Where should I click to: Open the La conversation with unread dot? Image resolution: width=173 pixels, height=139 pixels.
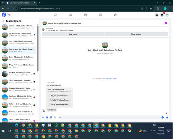tap(18, 35)
